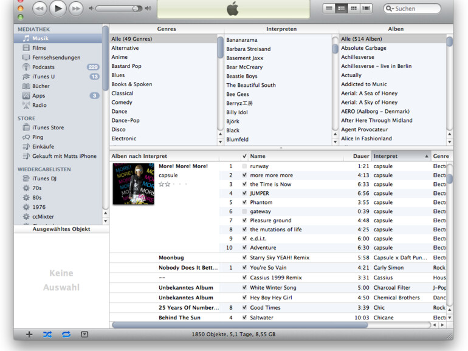Open Radio in the sidebar
The image size is (468, 351).
(x=58, y=105)
